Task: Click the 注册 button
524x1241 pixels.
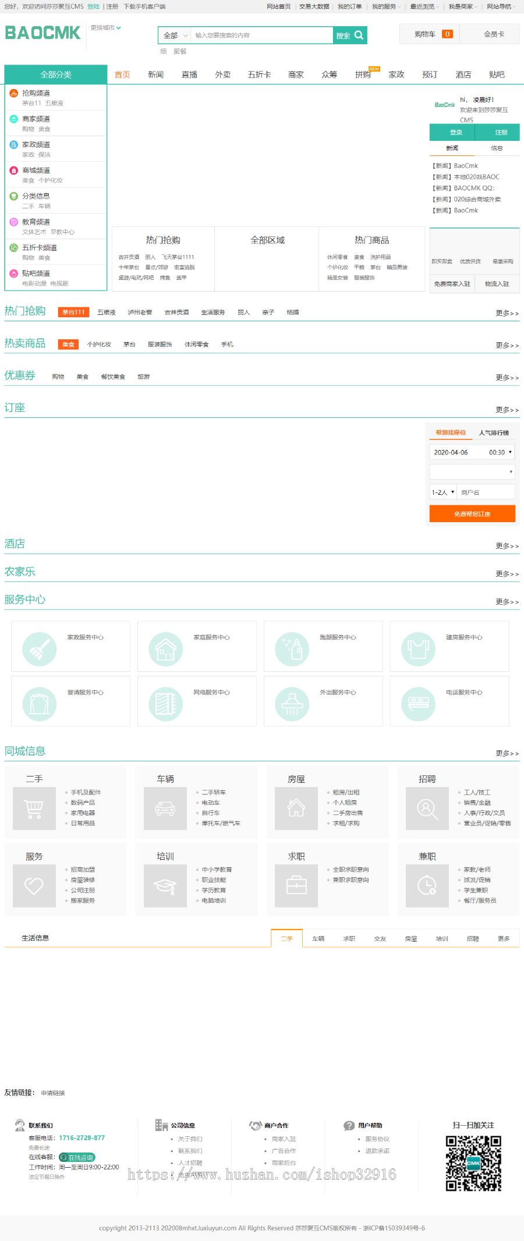Action: pyautogui.click(x=498, y=133)
